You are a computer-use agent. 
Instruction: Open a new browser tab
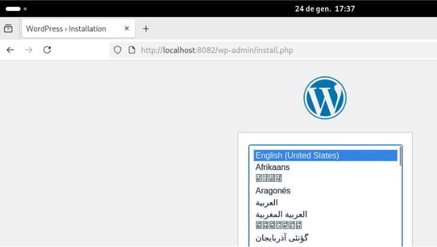click(x=146, y=29)
